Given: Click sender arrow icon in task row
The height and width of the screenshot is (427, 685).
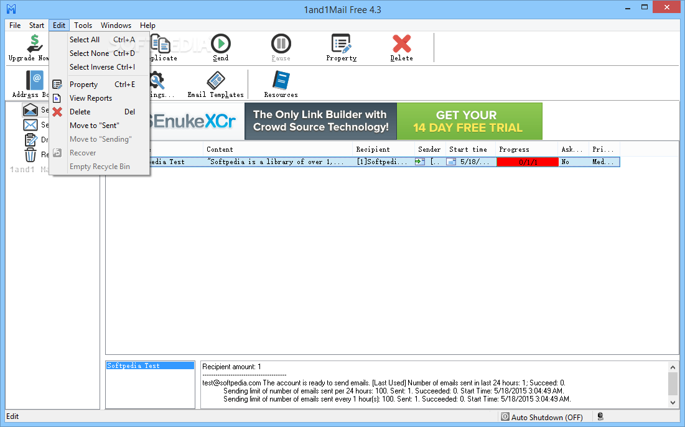Looking at the screenshot, I should point(420,162).
